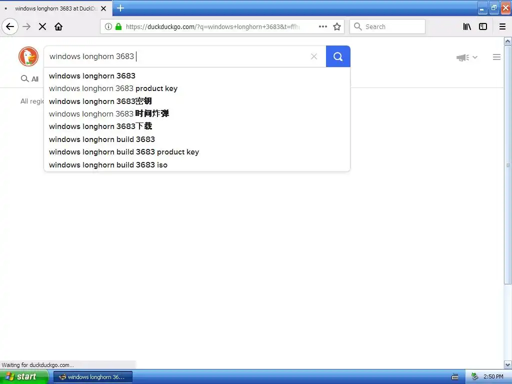Choose suggestion 'windows longhorn 3683'
The image size is (512, 384).
197,76
